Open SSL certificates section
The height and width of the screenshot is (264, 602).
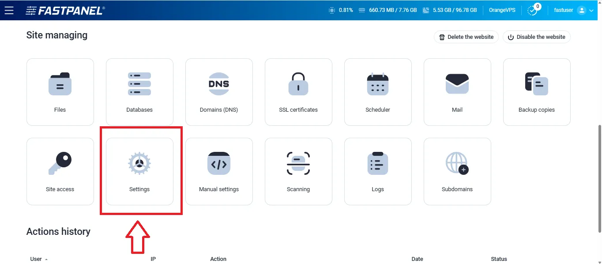pyautogui.click(x=298, y=92)
